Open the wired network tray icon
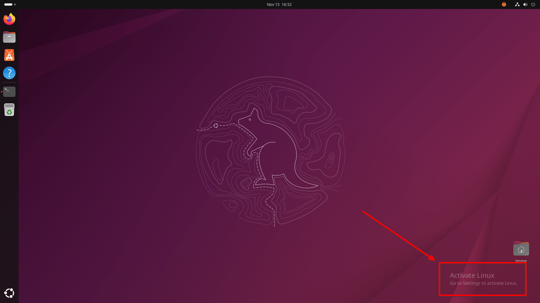Viewport: 540px width, 303px height. (517, 4)
